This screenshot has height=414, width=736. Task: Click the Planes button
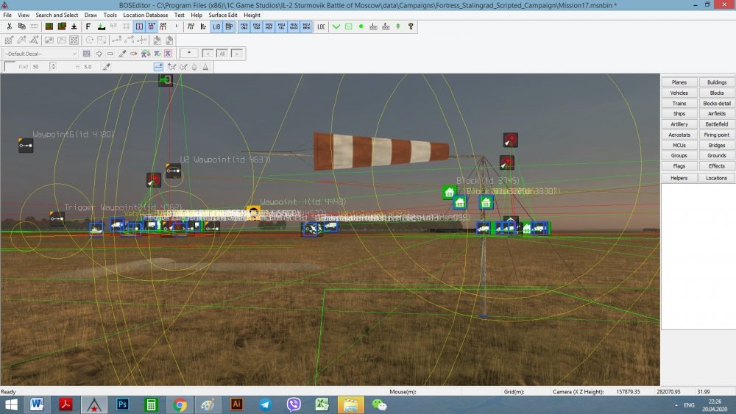(x=679, y=82)
